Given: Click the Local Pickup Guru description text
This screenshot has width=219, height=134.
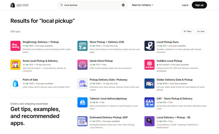Looking at the screenshot, I should [x=179, y=51].
